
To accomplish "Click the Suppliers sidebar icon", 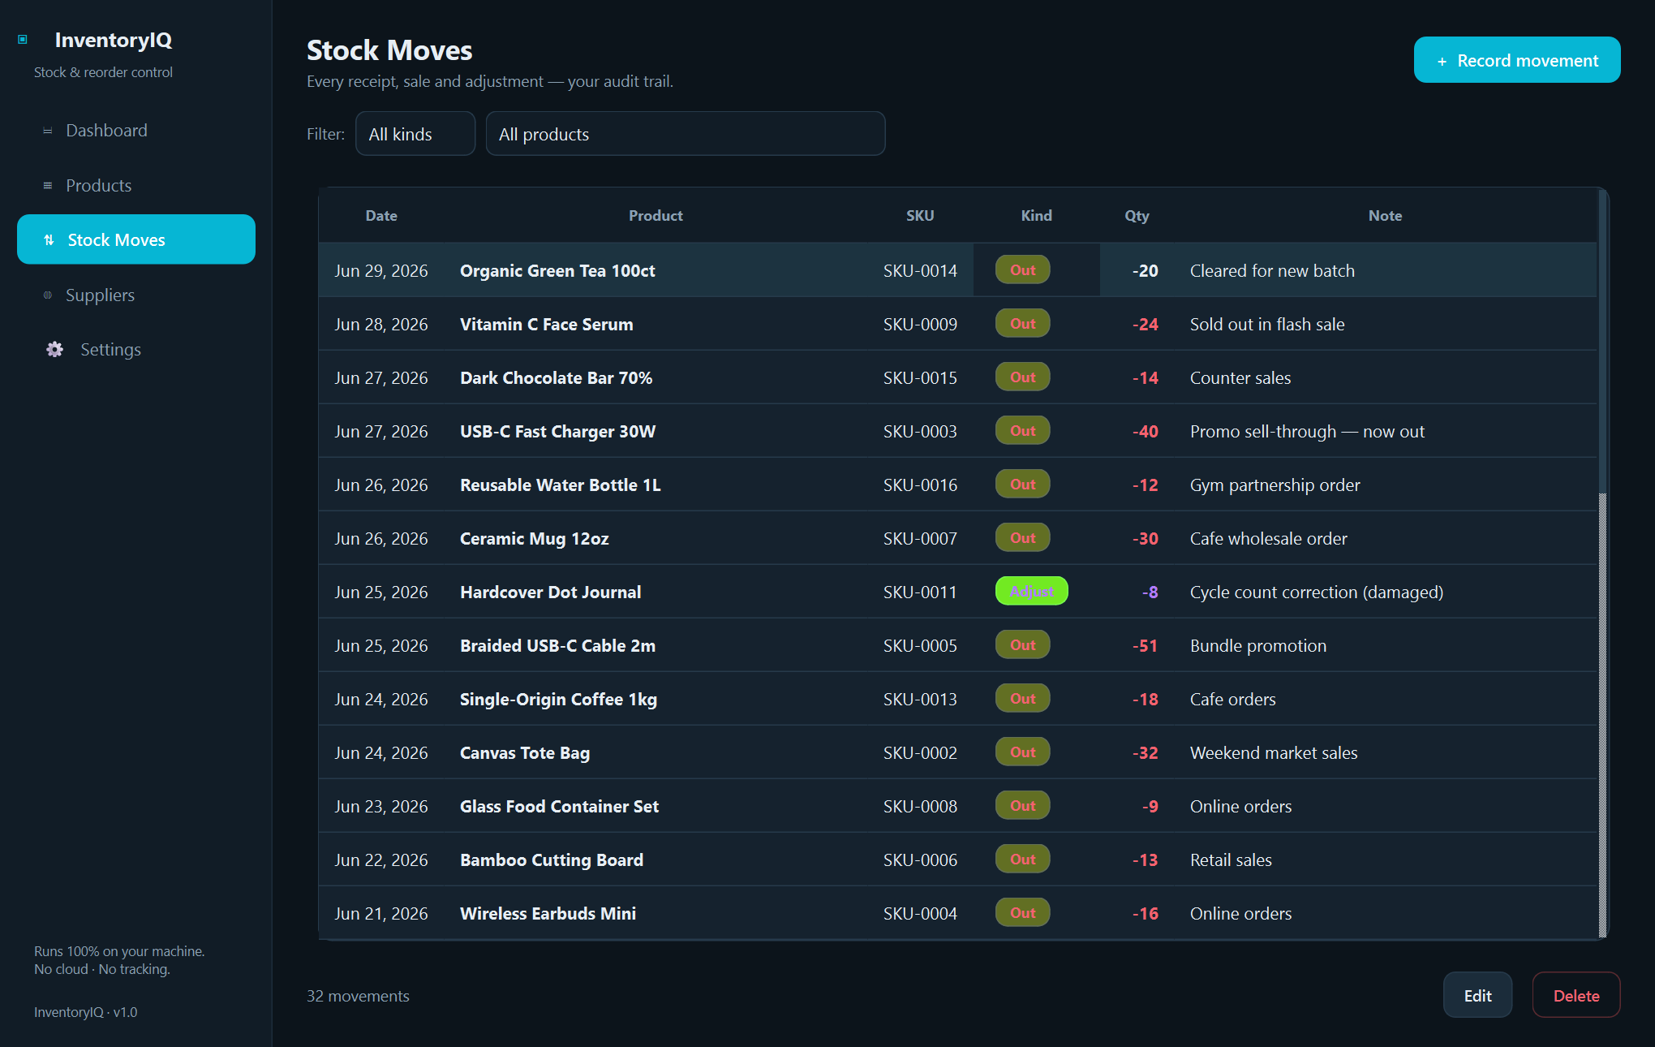I will click(47, 295).
